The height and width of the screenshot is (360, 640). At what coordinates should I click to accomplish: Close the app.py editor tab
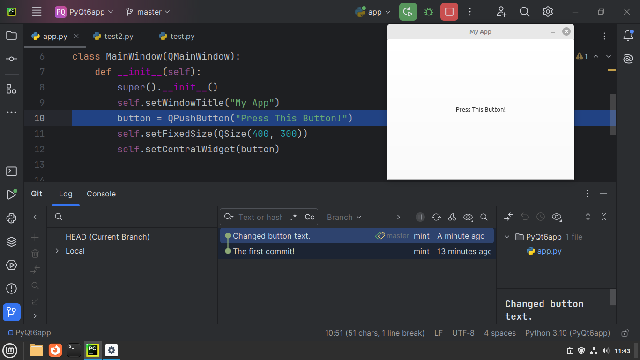(x=76, y=36)
